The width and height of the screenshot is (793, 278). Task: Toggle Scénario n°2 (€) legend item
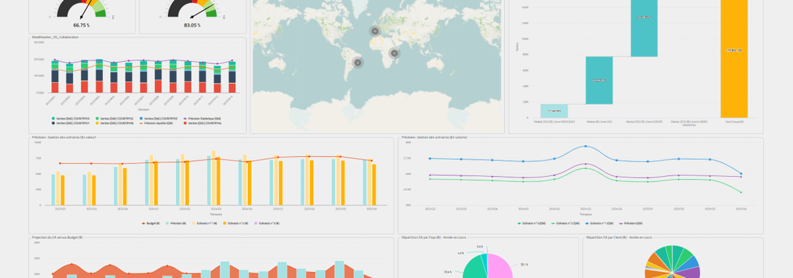235,223
